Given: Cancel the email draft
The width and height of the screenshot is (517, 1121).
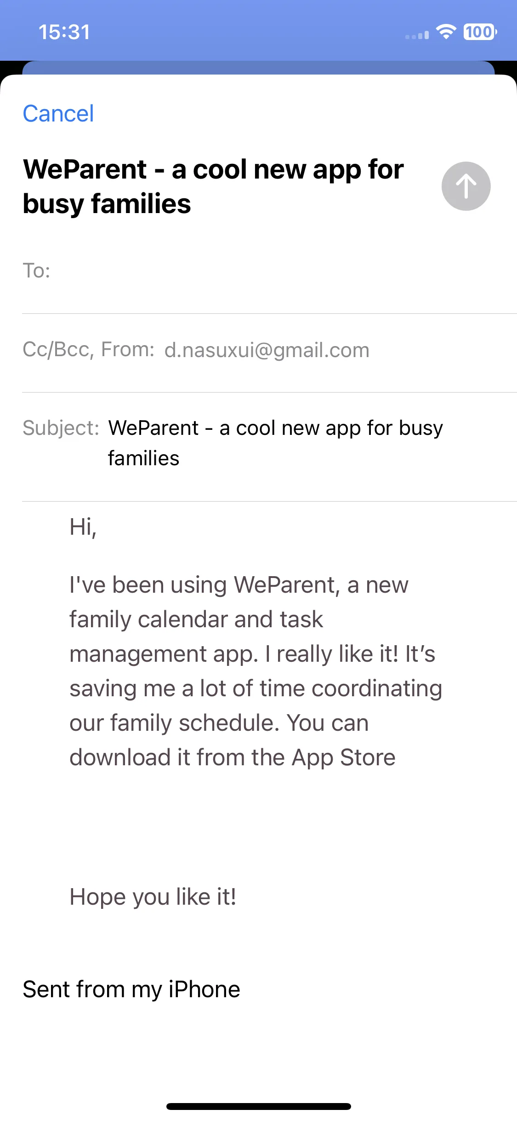Looking at the screenshot, I should pyautogui.click(x=58, y=114).
